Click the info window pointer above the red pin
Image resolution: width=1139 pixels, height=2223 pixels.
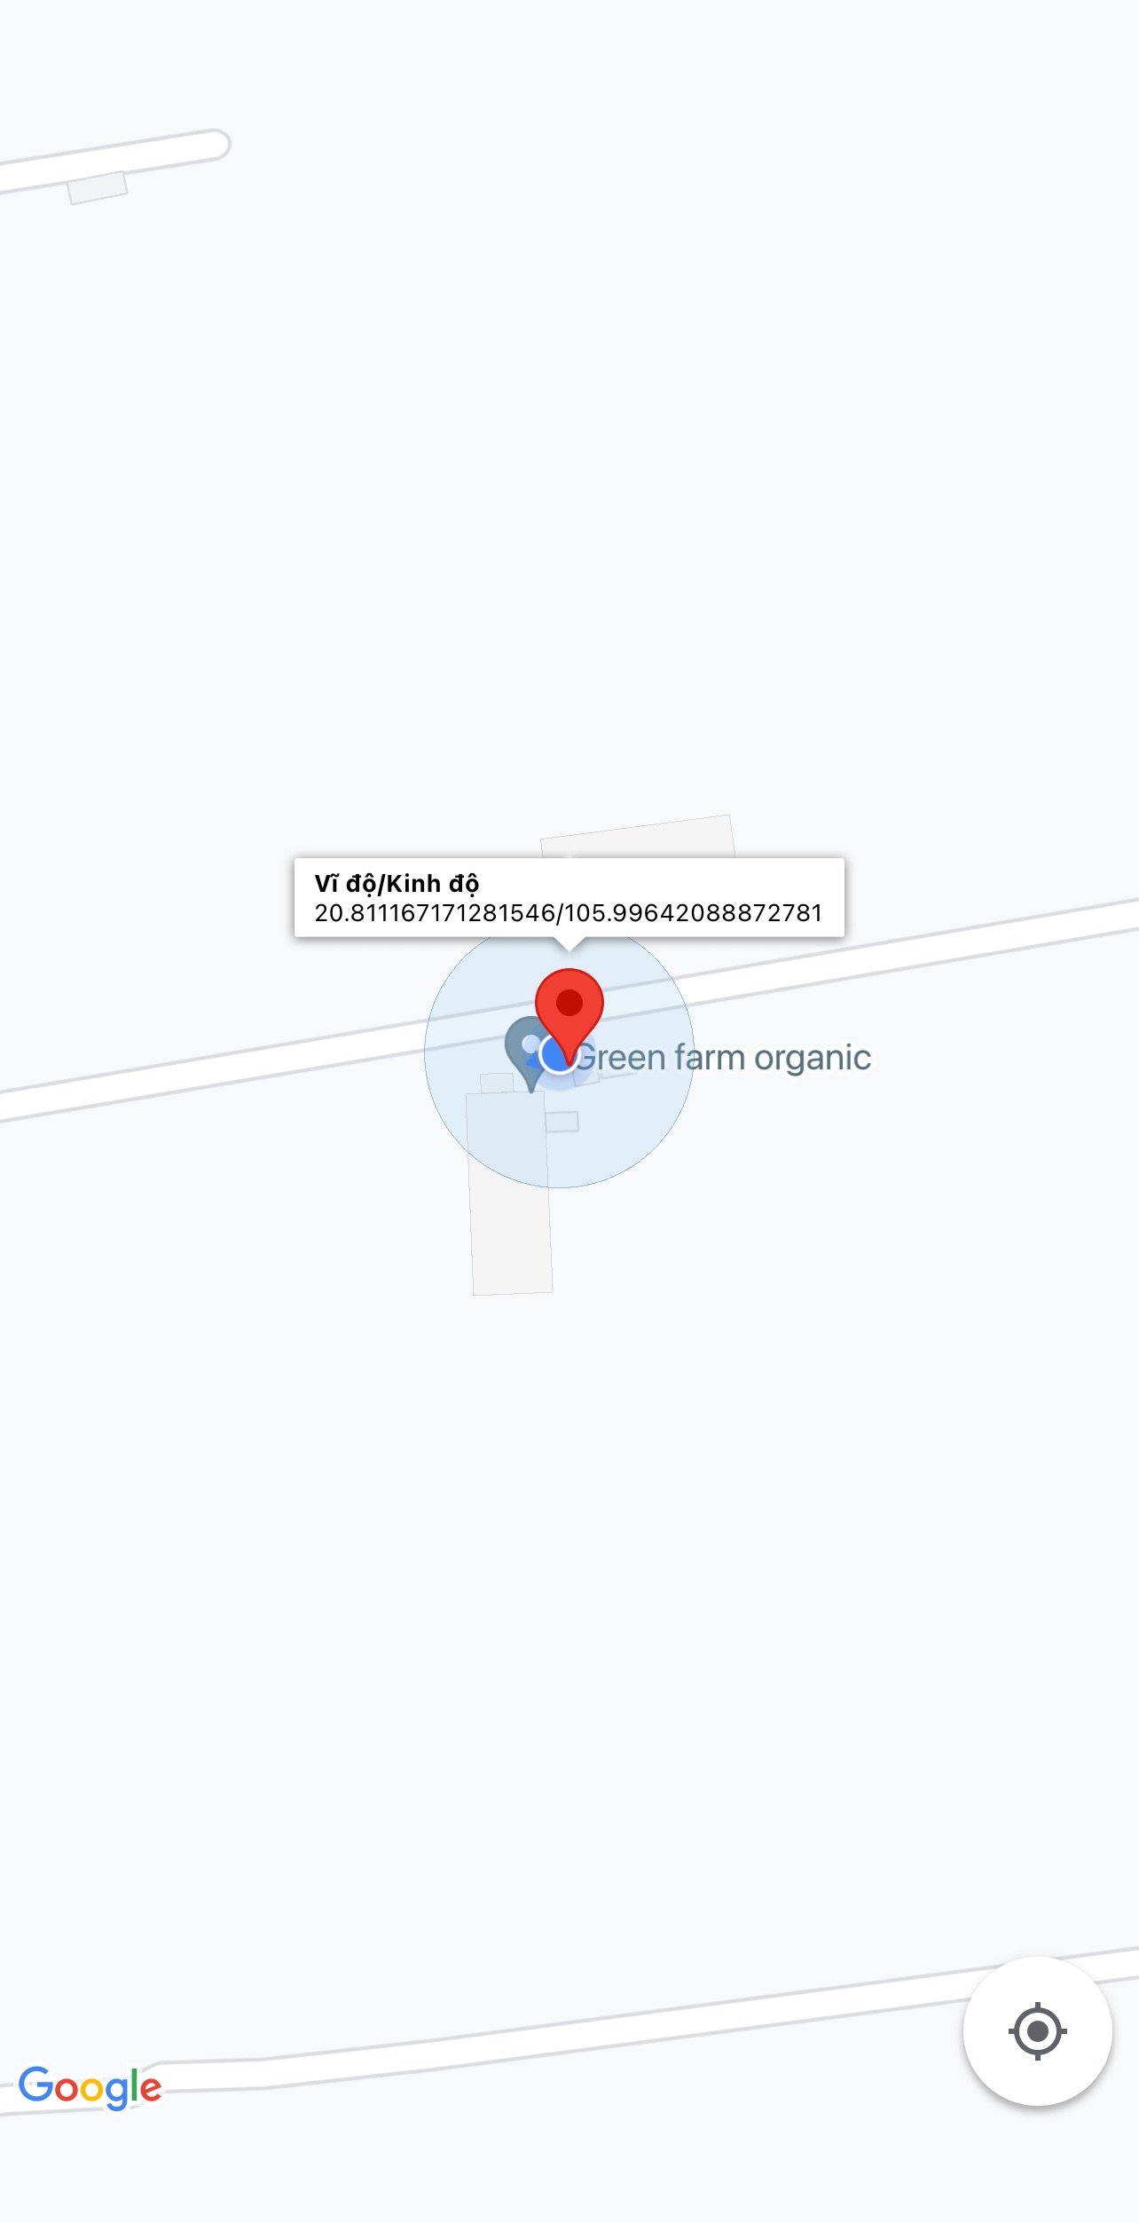pyautogui.click(x=569, y=943)
